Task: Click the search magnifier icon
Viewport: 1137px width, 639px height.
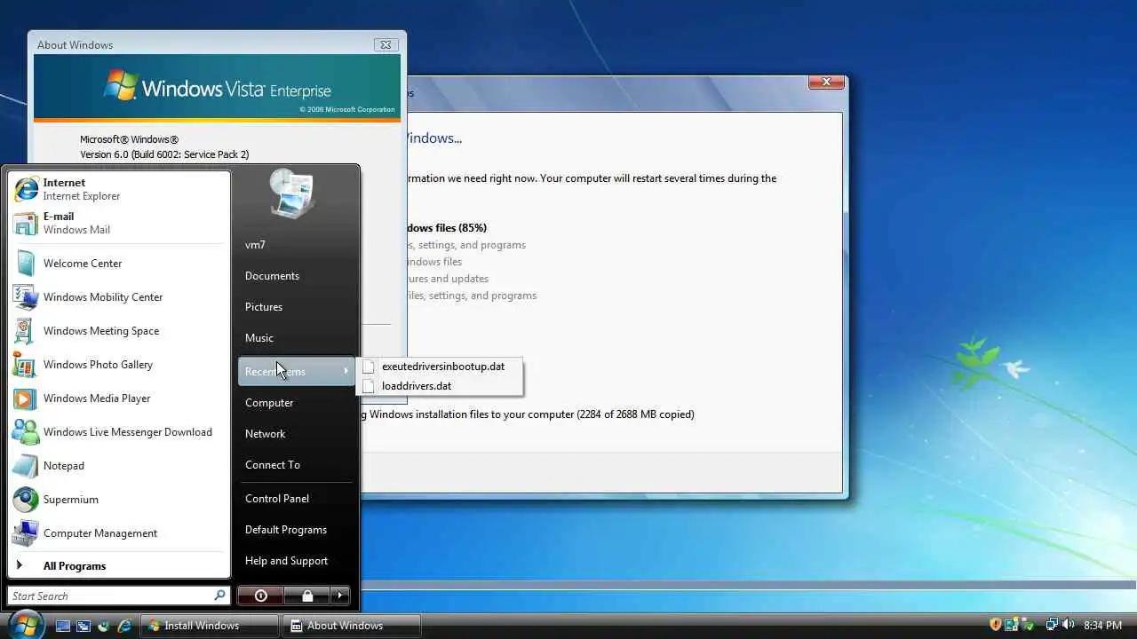Action: (219, 596)
